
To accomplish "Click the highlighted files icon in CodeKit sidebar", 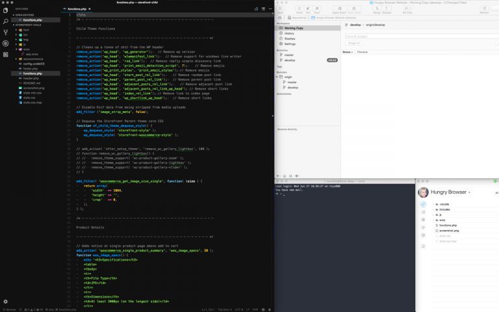I will tap(423, 204).
